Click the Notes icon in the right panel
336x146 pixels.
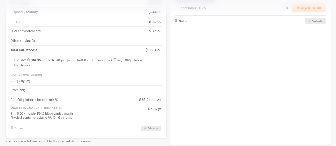point(176,21)
